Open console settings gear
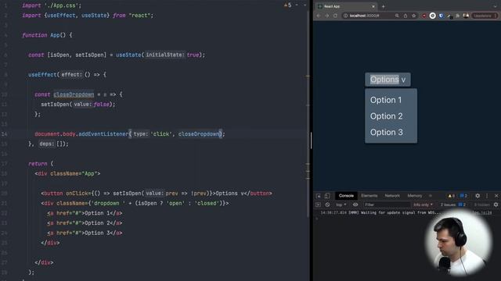The width and height of the screenshot is (501, 281). click(x=496, y=205)
